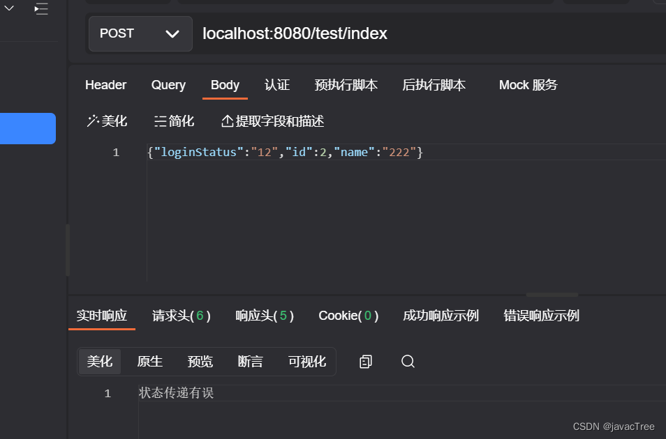Open the 错误响应示例 error response example
666x439 pixels.
[541, 315]
